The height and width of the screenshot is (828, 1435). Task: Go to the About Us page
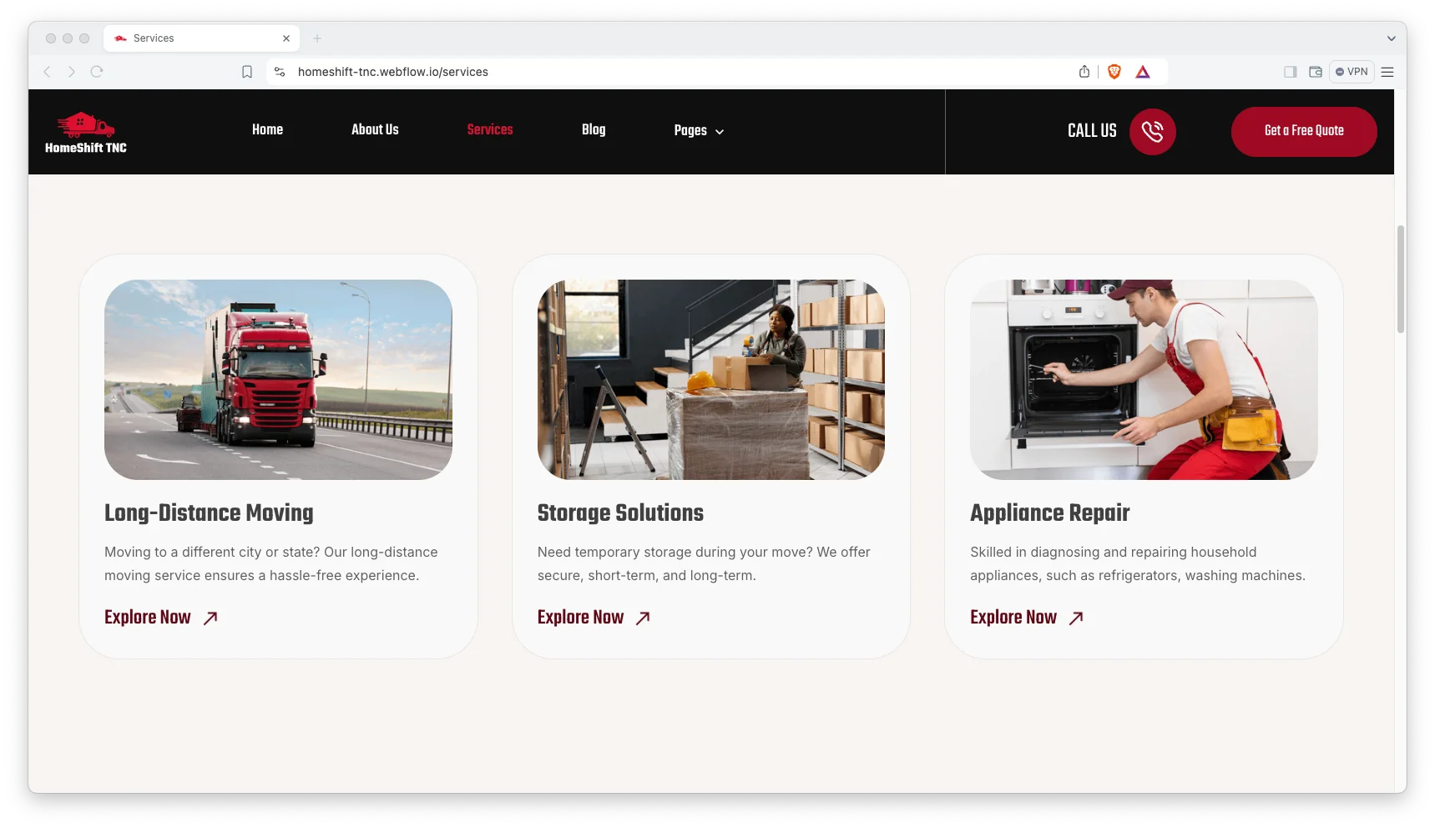pyautogui.click(x=375, y=129)
